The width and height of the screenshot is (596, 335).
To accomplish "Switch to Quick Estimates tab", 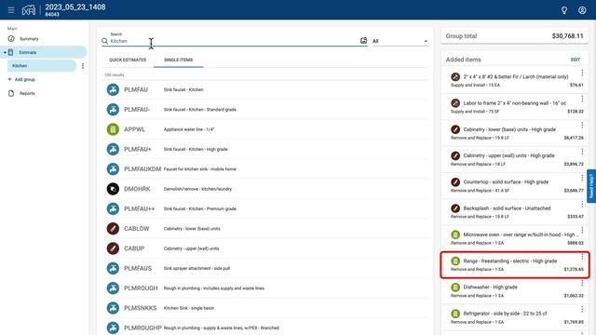I will (128, 60).
